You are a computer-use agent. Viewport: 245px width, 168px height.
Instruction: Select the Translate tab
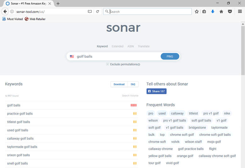coord(144,46)
